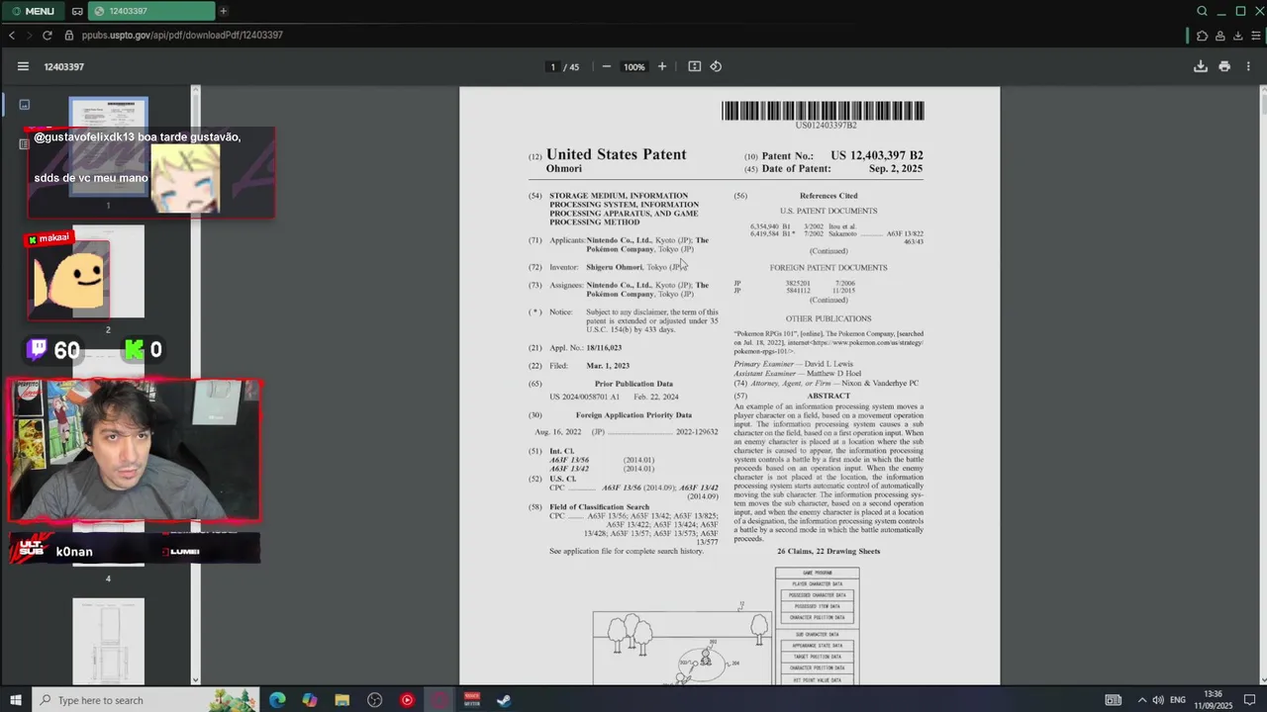1267x712 pixels.
Task: Open a new browser tab
Action: pos(224,11)
